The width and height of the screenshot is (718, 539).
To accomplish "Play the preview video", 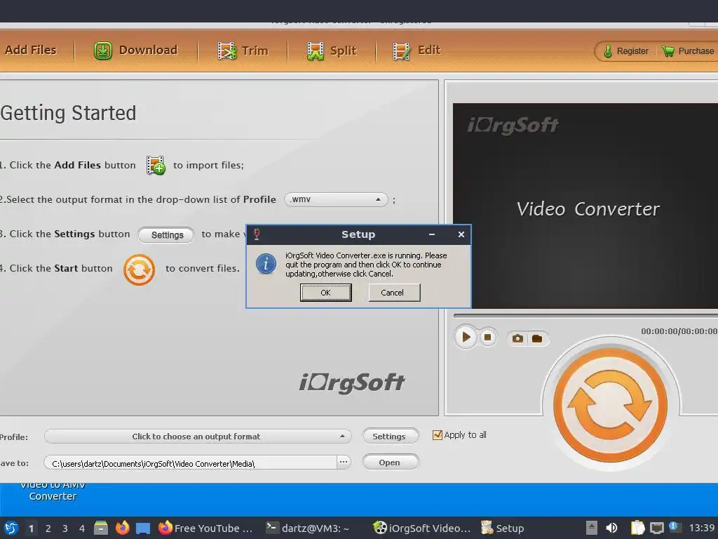I will (x=466, y=338).
